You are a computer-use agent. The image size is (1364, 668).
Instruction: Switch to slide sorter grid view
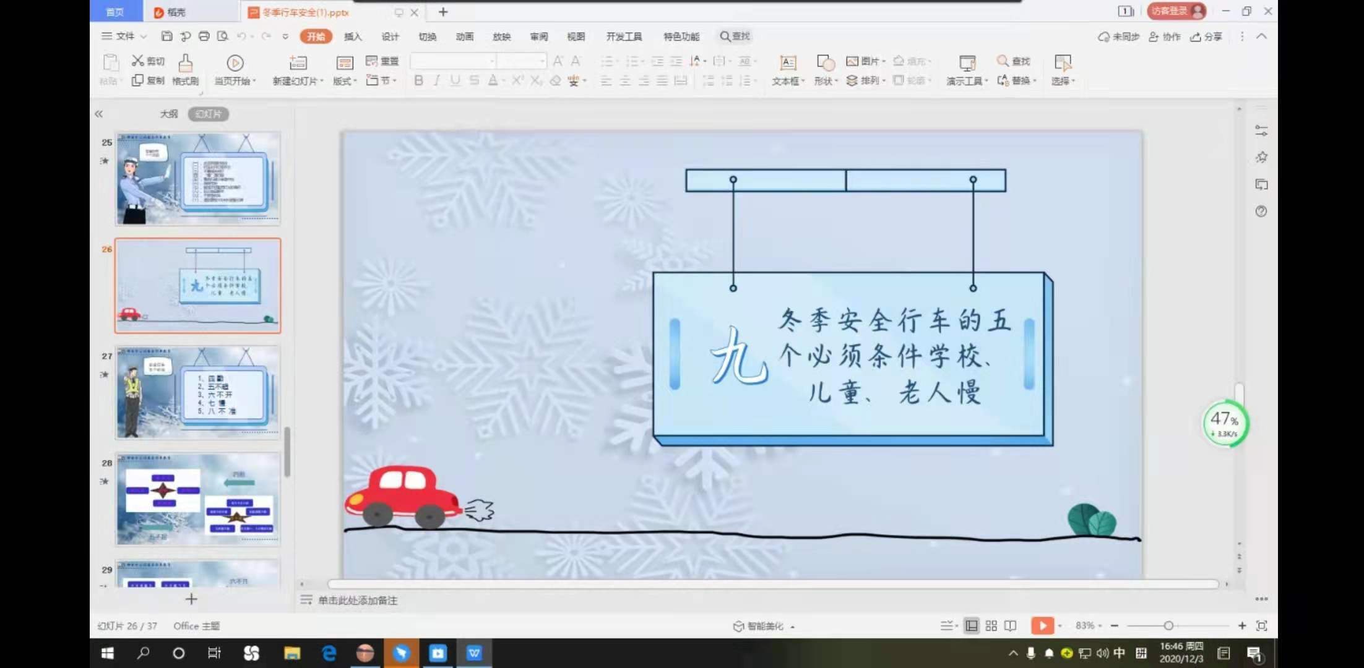point(991,625)
